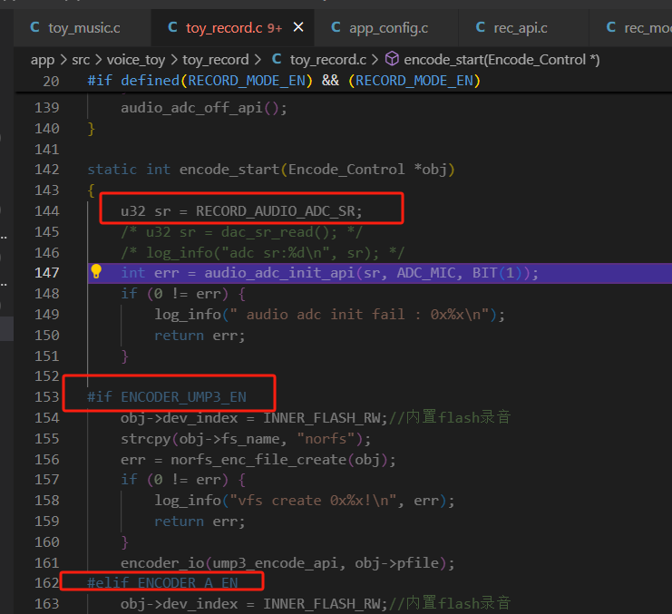The height and width of the screenshot is (614, 672).
Task: Click the C file icon in the breadcrumb
Action: tap(277, 59)
